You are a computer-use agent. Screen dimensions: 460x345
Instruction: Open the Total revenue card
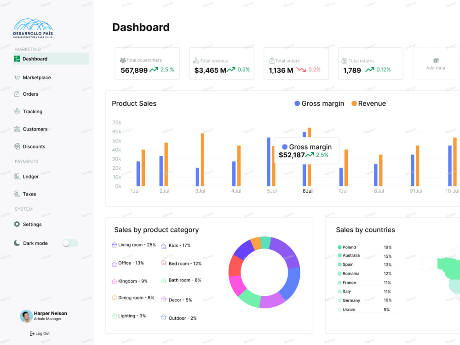(222, 63)
